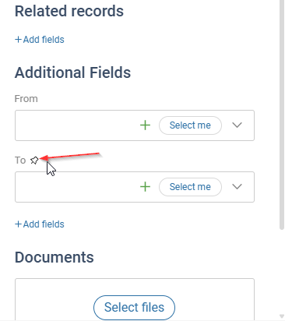Click the Related records heading

click(69, 11)
